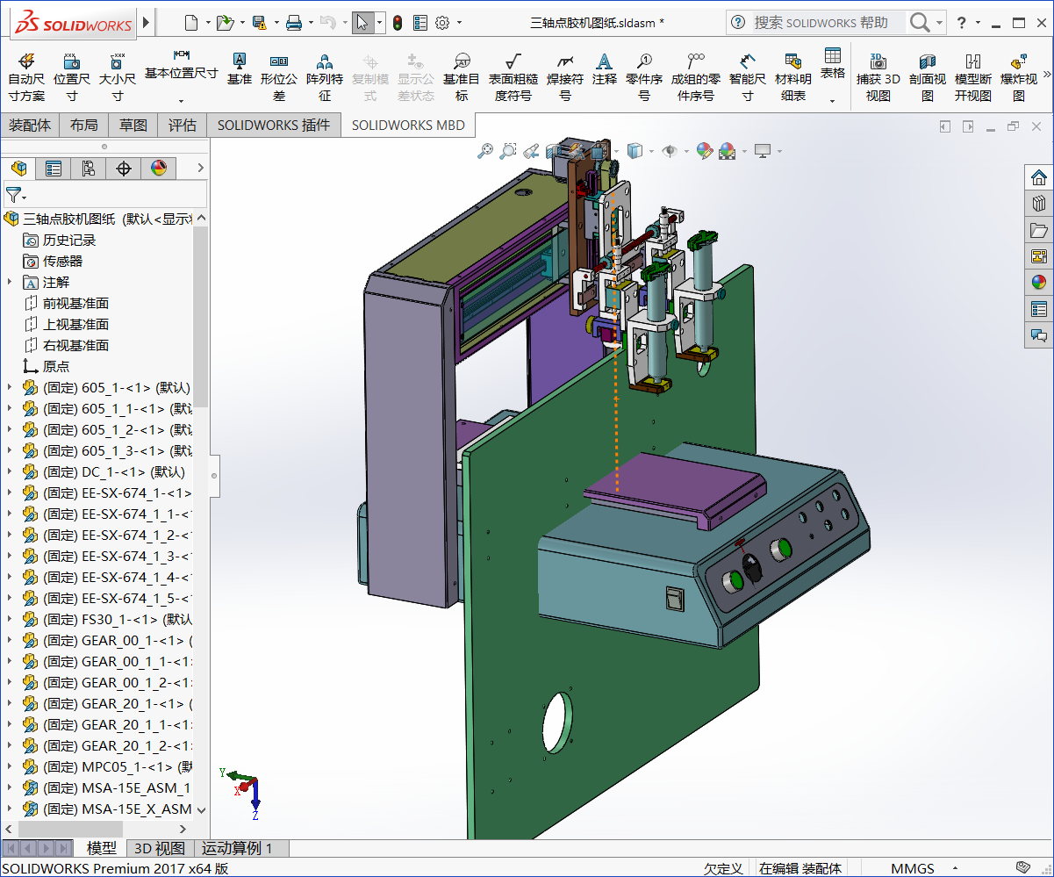The height and width of the screenshot is (877, 1054).
Task: Click the Print icon in the top toolbar
Action: coord(294,23)
